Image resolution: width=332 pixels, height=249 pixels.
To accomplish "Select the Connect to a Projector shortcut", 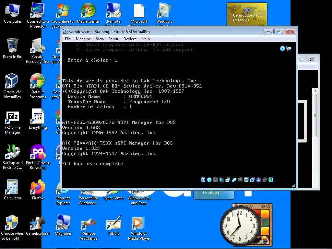I will (38, 16).
